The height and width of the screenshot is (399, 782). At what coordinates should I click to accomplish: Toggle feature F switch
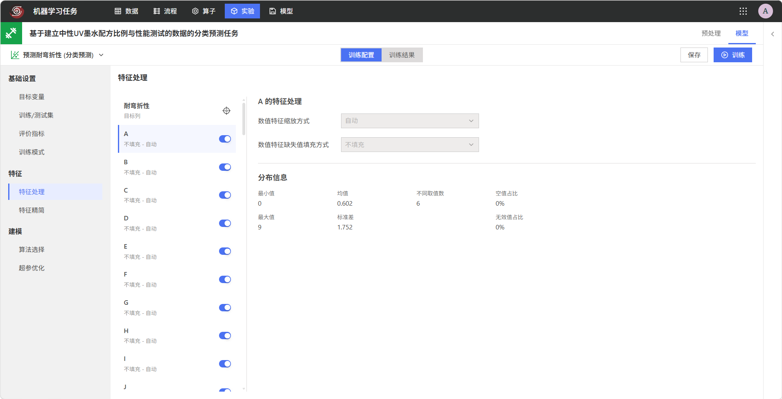225,279
